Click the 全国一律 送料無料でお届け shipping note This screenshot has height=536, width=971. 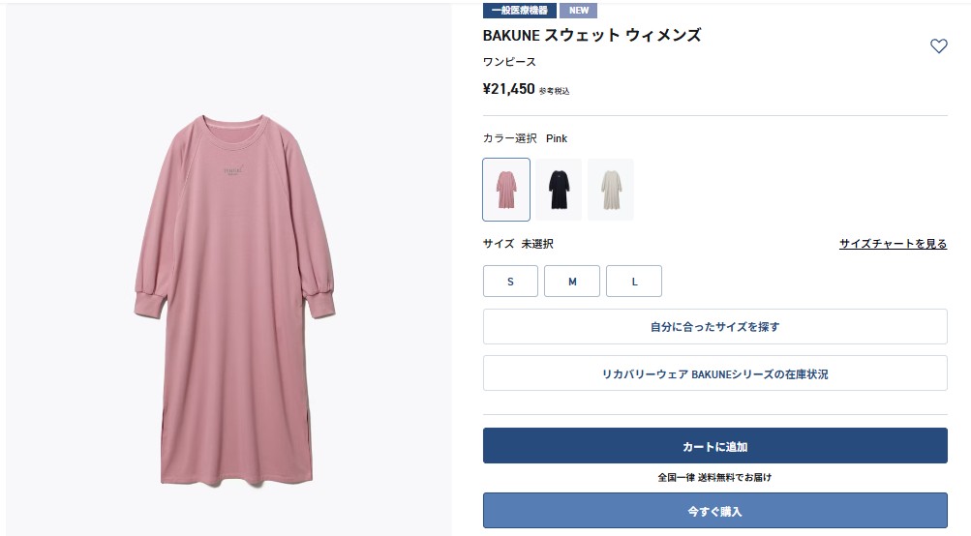(714, 477)
